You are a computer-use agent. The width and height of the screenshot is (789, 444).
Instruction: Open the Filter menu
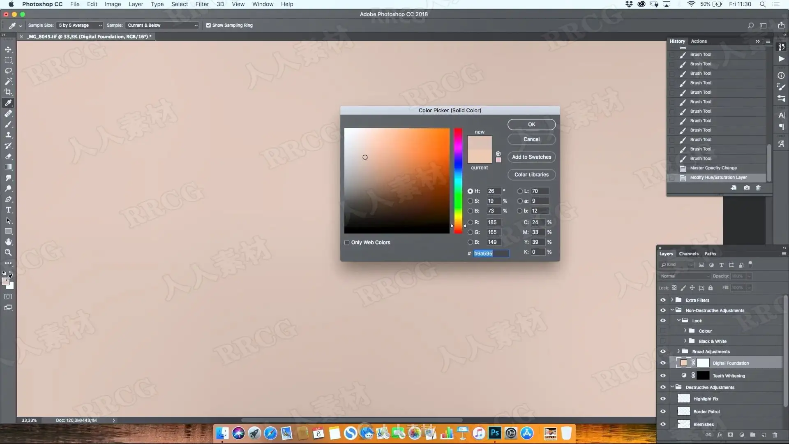click(x=202, y=4)
